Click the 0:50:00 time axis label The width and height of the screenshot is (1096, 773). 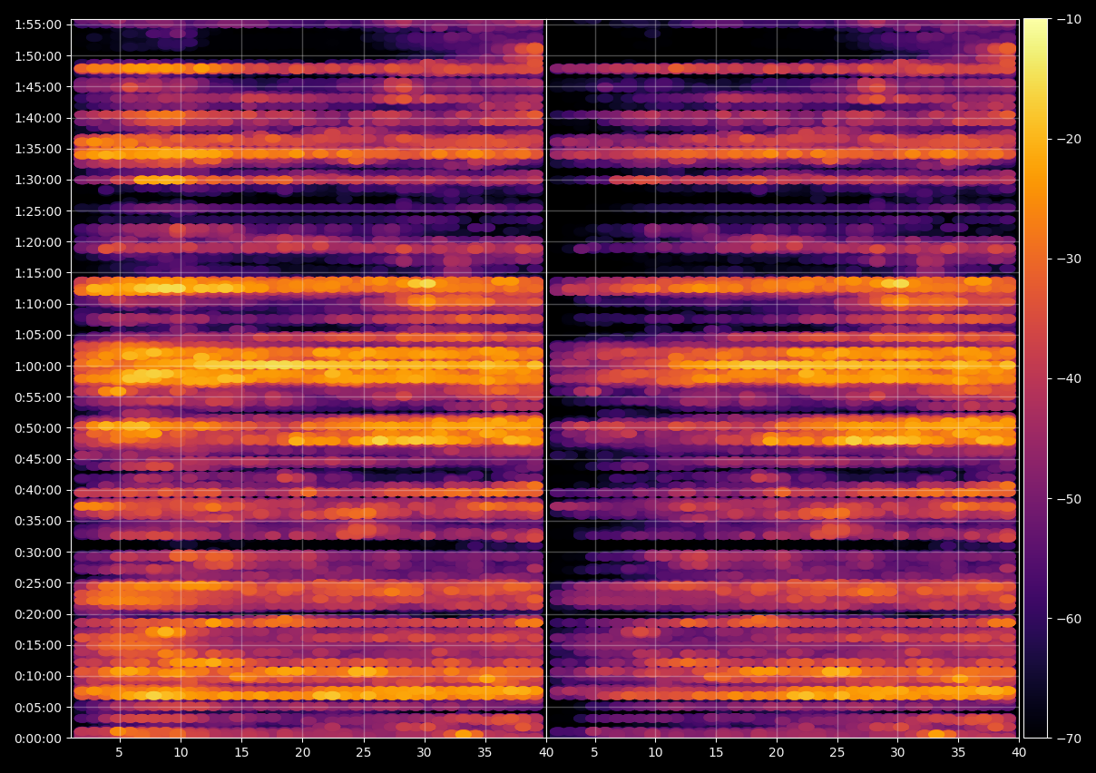click(40, 428)
